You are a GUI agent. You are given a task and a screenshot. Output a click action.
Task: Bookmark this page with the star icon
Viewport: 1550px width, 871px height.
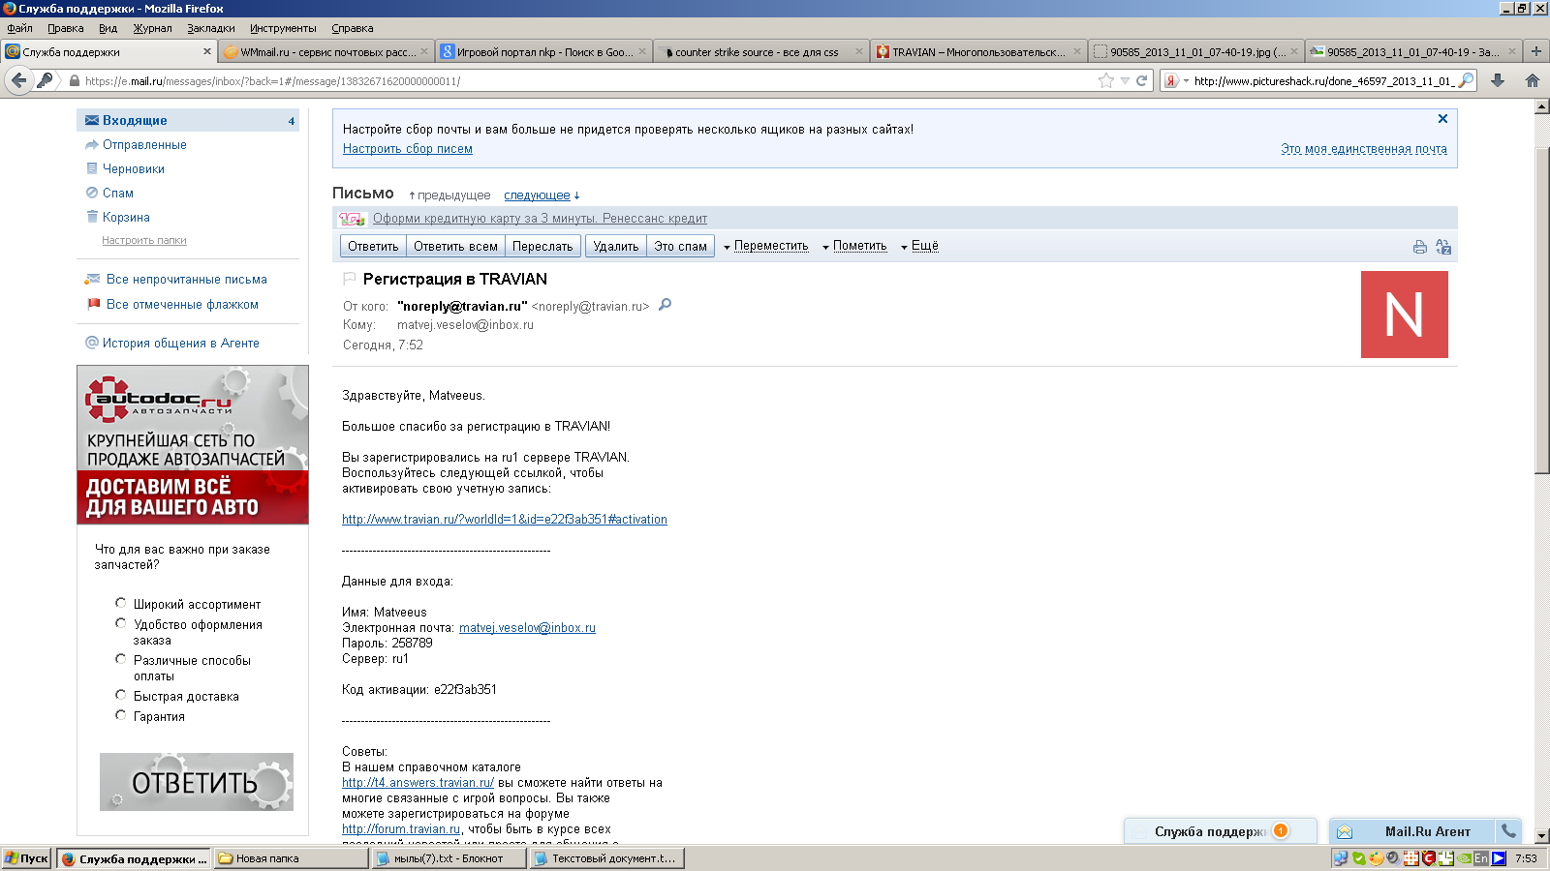[x=1106, y=80]
